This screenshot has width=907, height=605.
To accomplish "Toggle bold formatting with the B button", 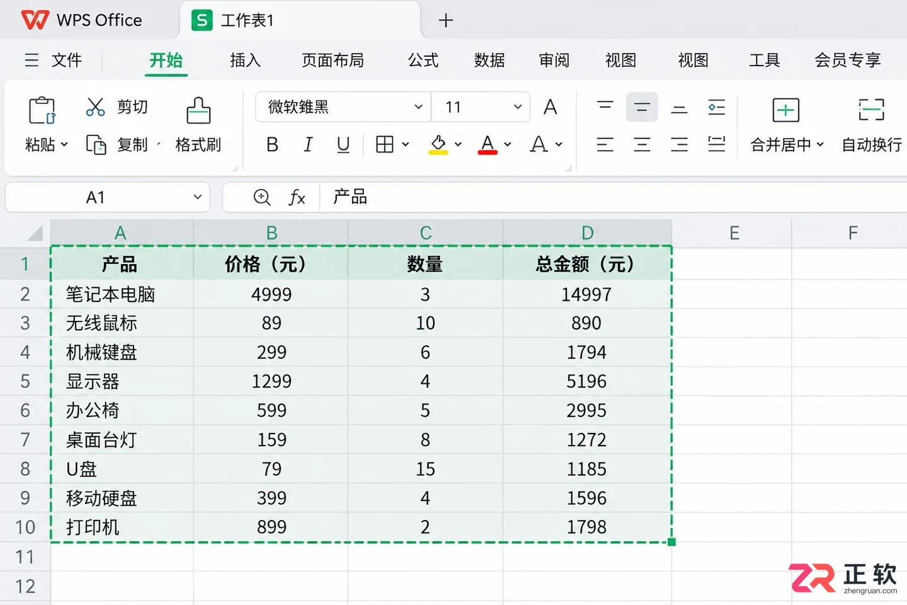I will point(272,144).
